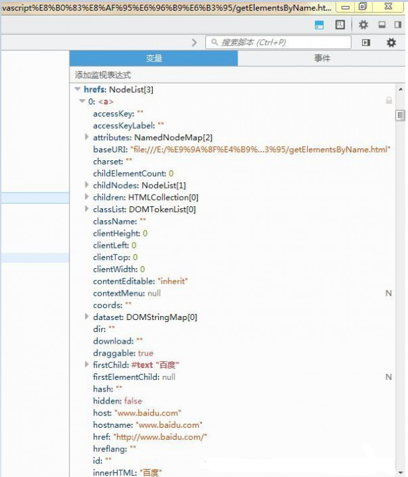Image resolution: width=408 pixels, height=477 pixels.
Task: Click the chevron left of the search box
Action: tap(195, 42)
